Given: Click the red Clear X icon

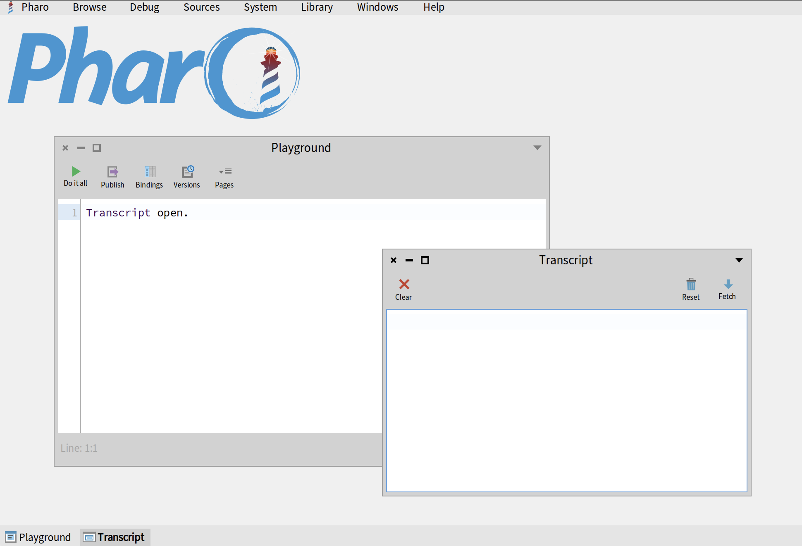Looking at the screenshot, I should point(404,284).
